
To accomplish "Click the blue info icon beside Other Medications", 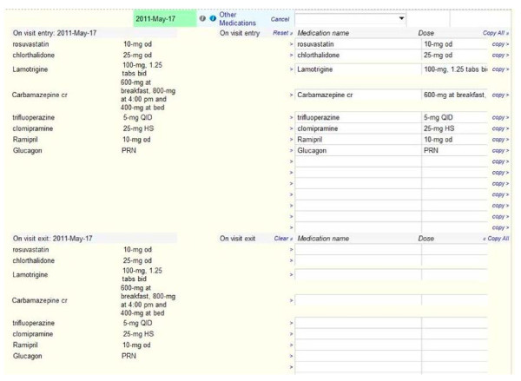I will [213, 18].
